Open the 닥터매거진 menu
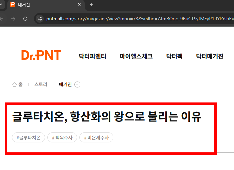Screen dimensions: 234x170 [x=210, y=56]
